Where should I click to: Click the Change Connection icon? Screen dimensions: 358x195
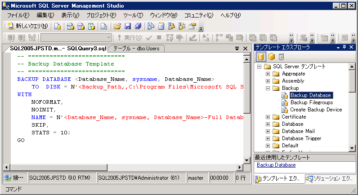32,38
